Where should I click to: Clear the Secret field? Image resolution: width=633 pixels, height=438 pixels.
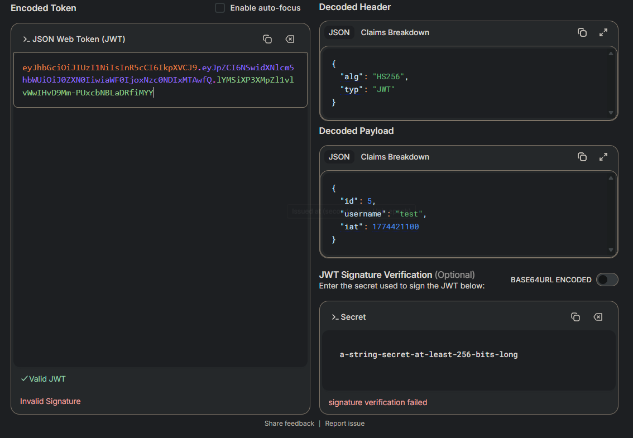point(598,317)
